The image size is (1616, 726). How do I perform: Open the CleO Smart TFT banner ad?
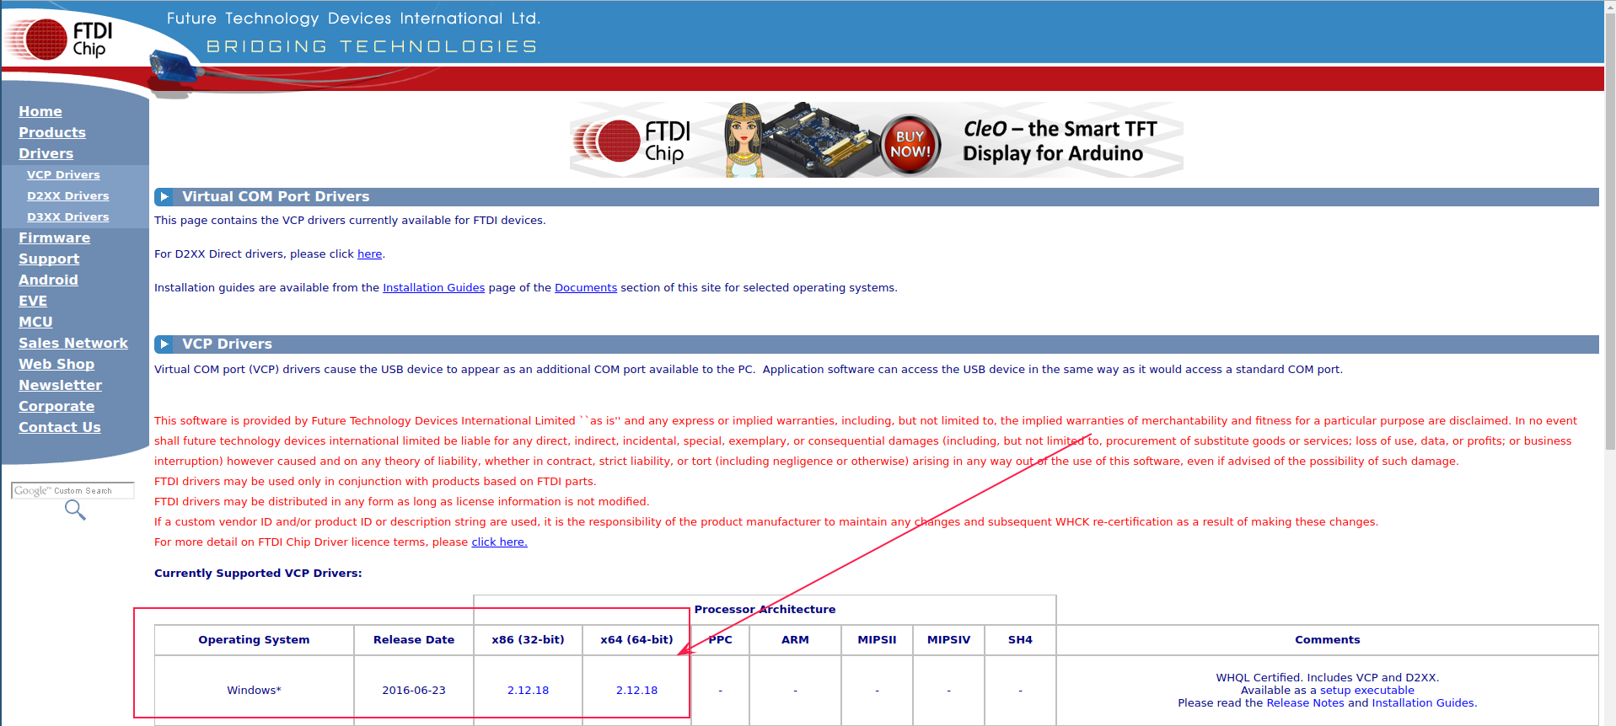(x=877, y=140)
